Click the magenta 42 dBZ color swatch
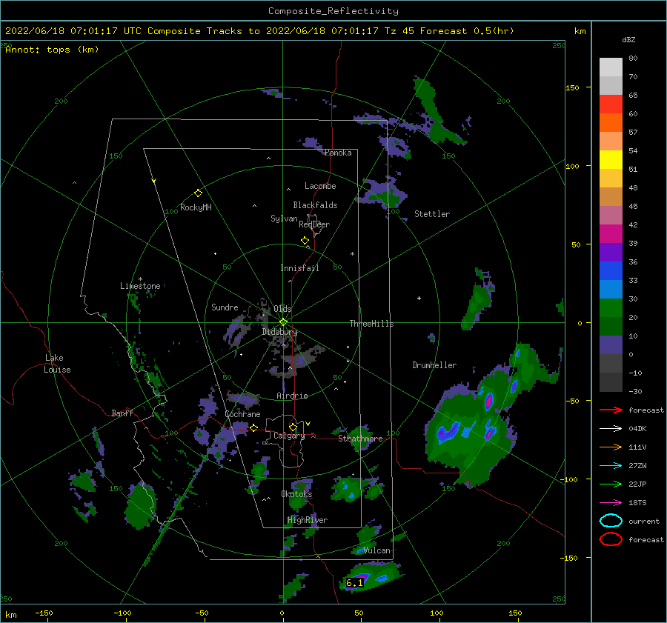This screenshot has width=667, height=623. [611, 233]
